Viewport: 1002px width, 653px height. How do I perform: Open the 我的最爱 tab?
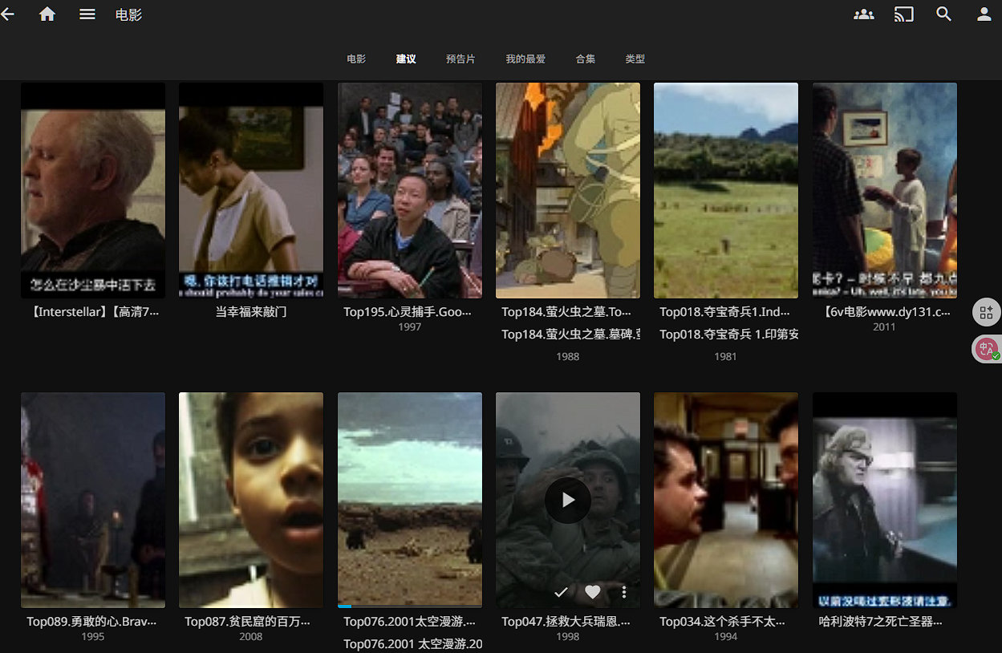point(525,59)
